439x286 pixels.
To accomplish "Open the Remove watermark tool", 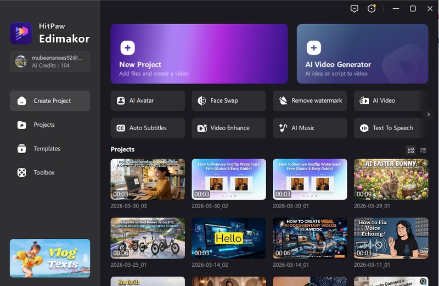I will pyautogui.click(x=310, y=100).
